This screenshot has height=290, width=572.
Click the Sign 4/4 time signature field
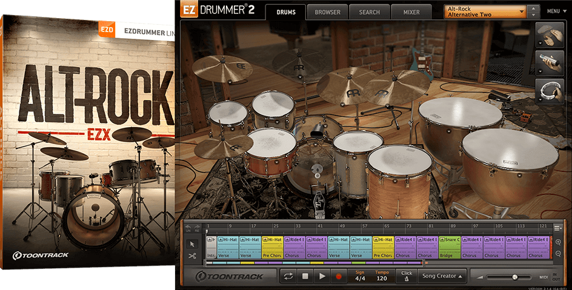point(360,276)
